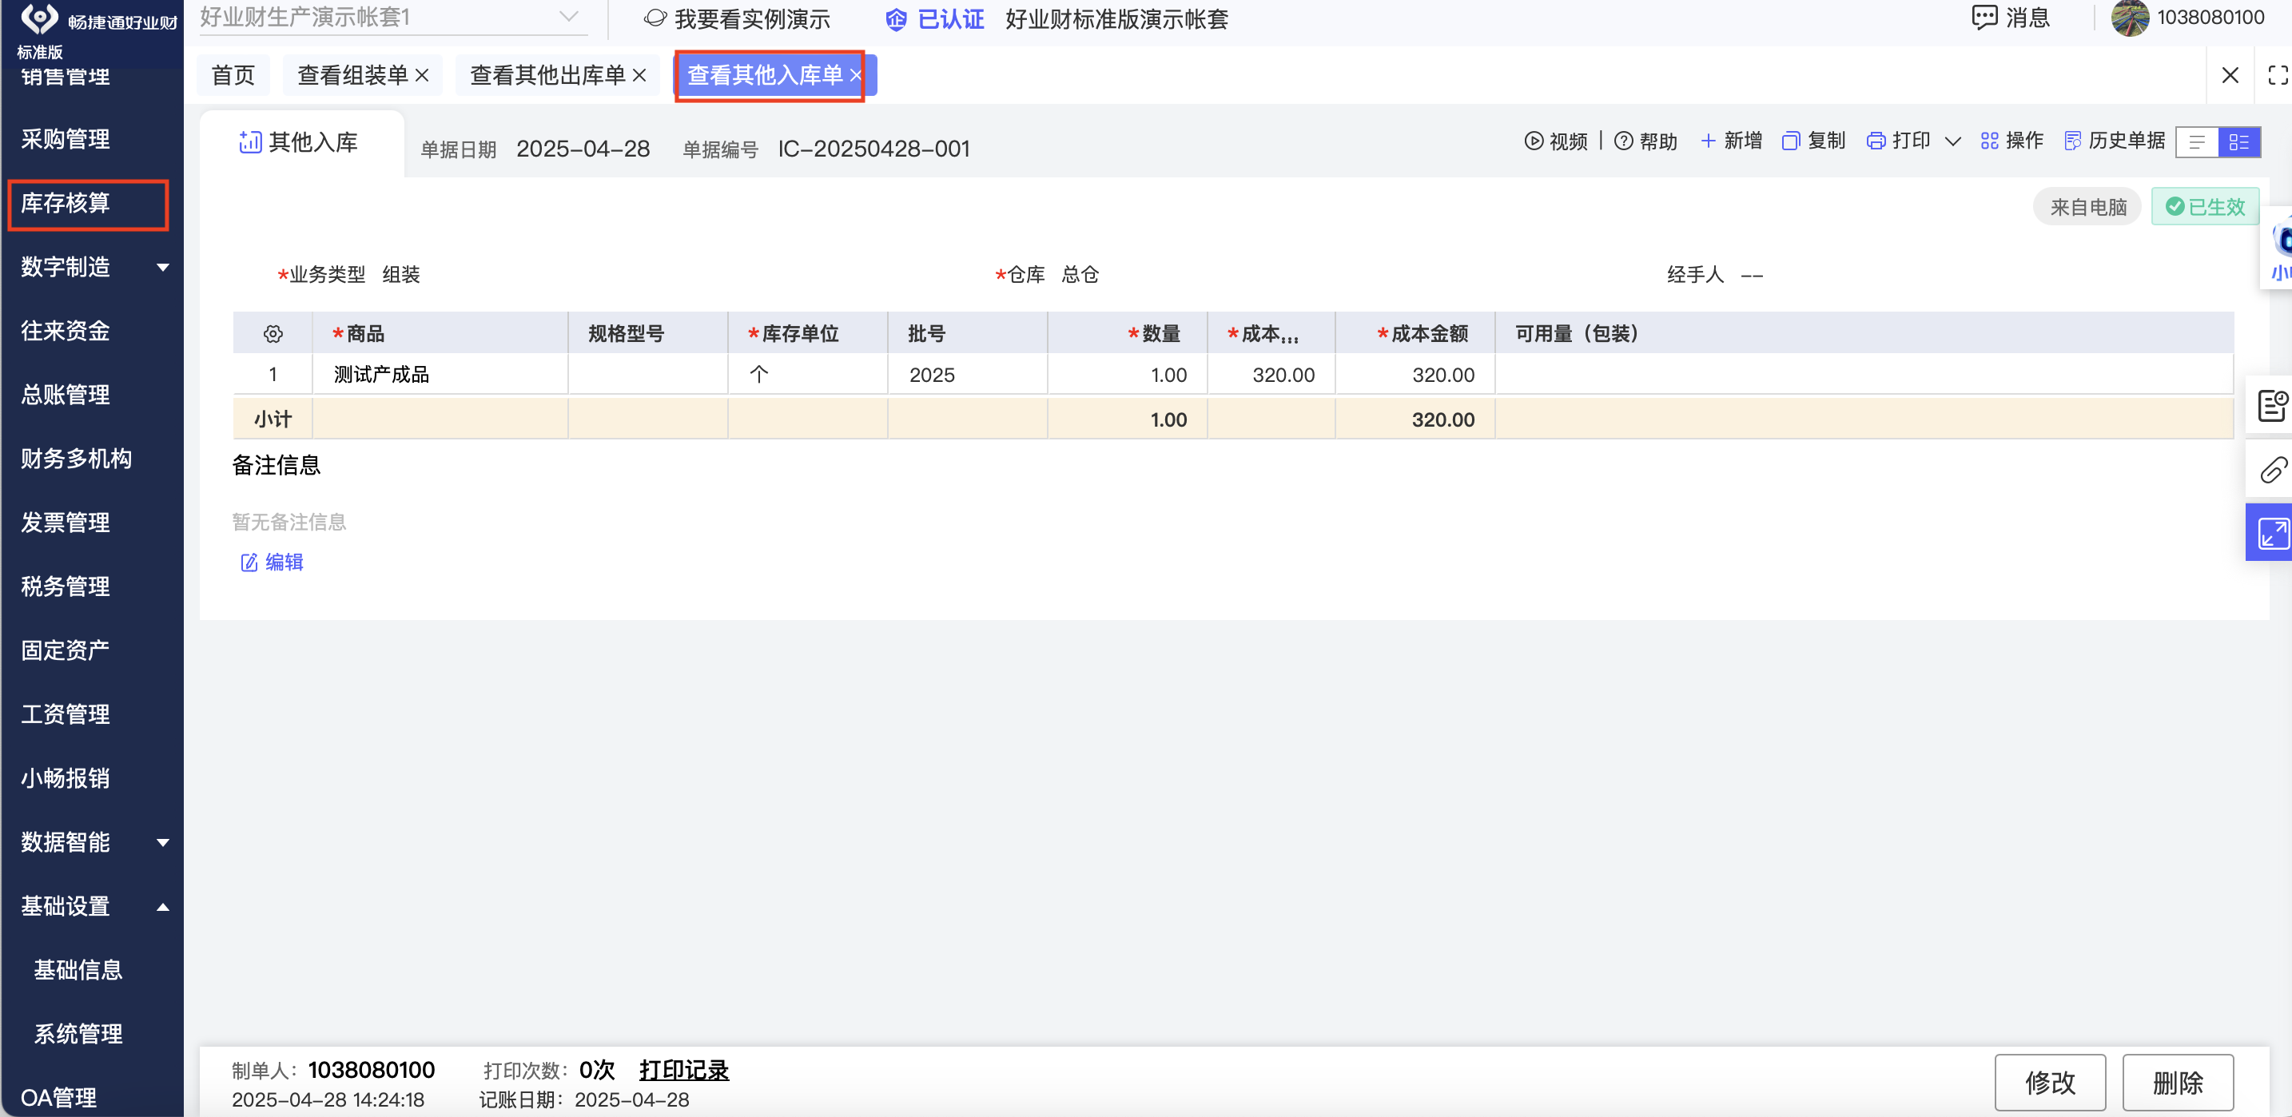Toggle fullscreen mode icon at top right
This screenshot has width=2292, height=1117.
[2277, 74]
